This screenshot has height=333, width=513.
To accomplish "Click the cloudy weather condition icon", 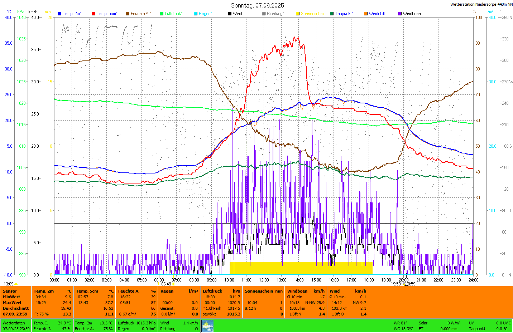I will pos(207,326).
